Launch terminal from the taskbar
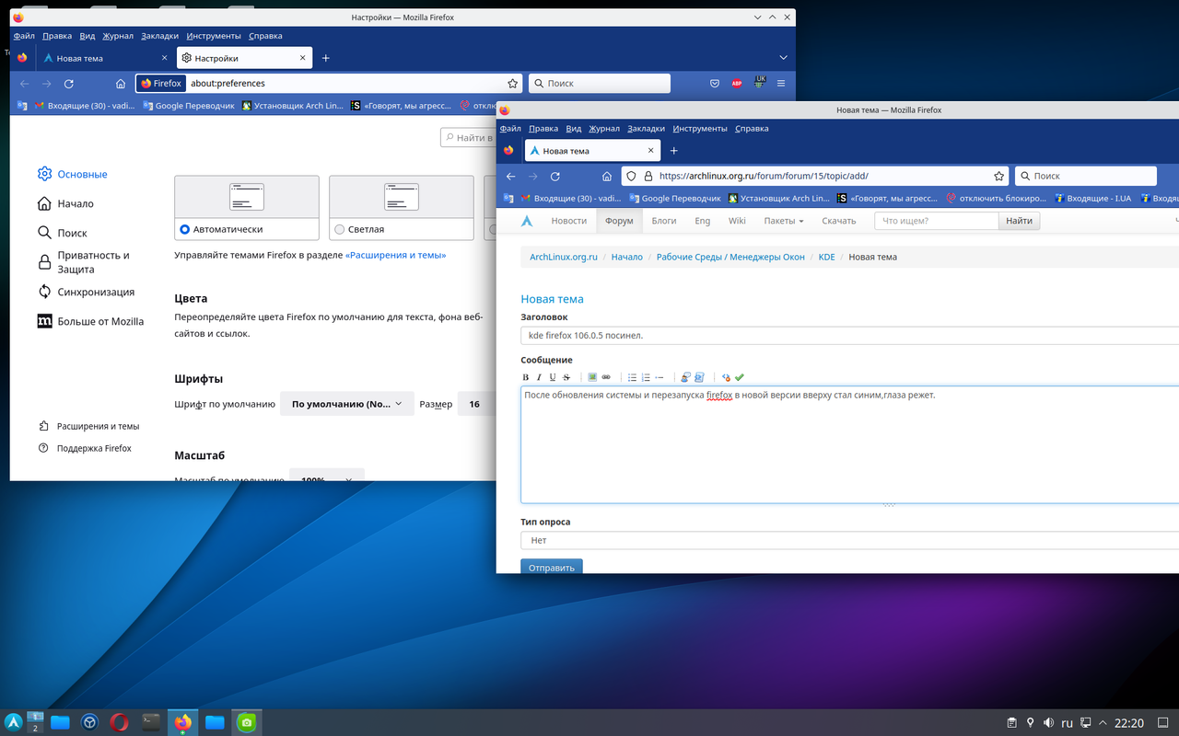 151,722
